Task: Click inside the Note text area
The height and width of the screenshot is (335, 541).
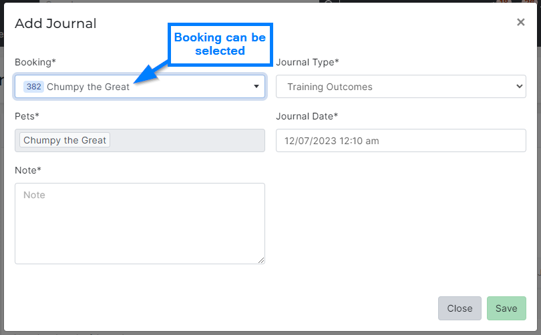Action: 140,224
